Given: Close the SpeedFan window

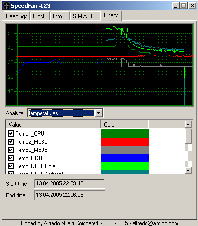Looking at the screenshot, I should pos(192,6).
